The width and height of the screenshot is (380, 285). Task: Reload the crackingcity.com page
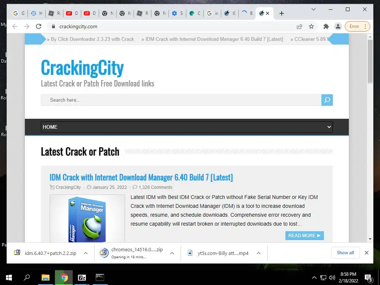pos(39,26)
